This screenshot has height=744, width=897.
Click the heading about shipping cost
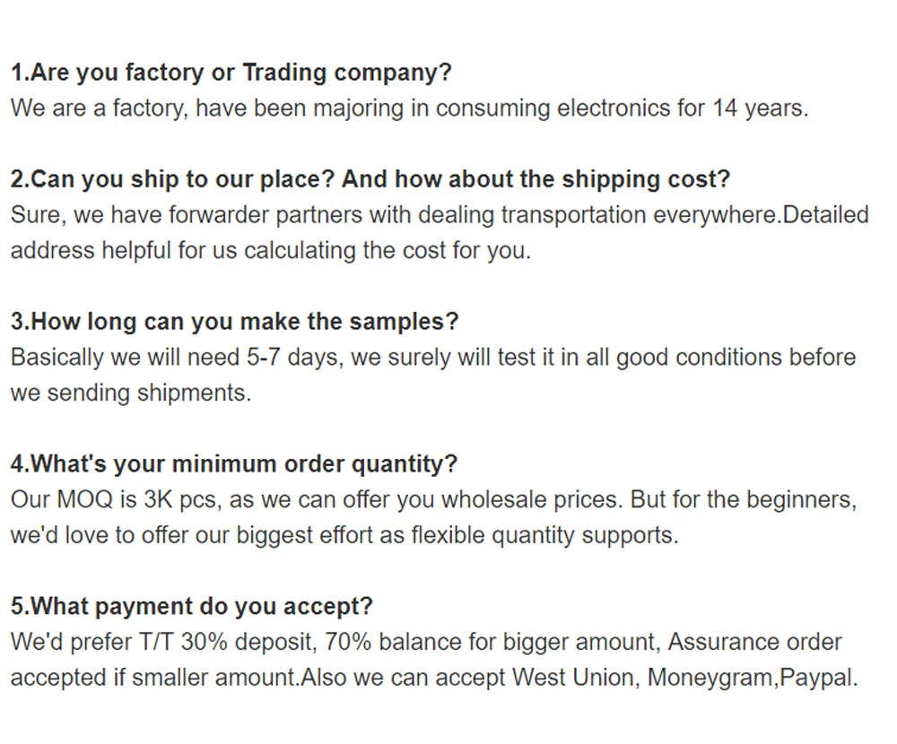pyautogui.click(x=370, y=179)
